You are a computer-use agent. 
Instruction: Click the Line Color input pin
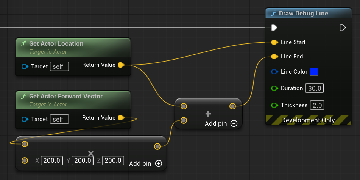point(275,72)
